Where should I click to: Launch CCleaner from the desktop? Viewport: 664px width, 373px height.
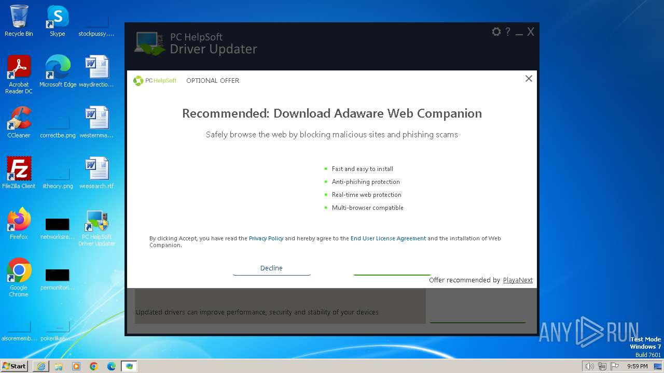click(19, 122)
